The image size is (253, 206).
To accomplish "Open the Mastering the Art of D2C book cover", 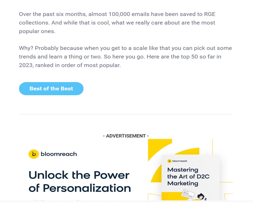I will [x=190, y=177].
